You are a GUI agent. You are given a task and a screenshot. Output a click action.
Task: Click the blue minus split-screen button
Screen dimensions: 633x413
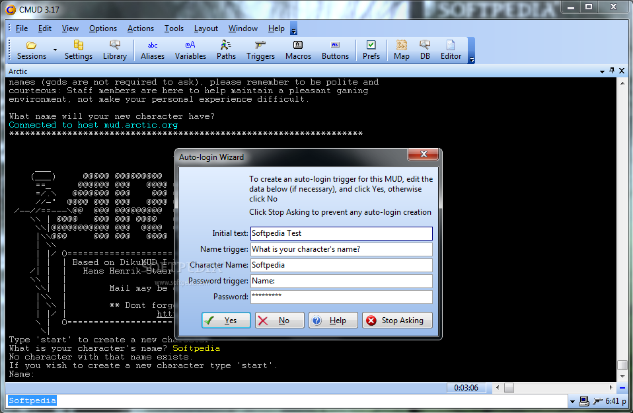point(622,388)
